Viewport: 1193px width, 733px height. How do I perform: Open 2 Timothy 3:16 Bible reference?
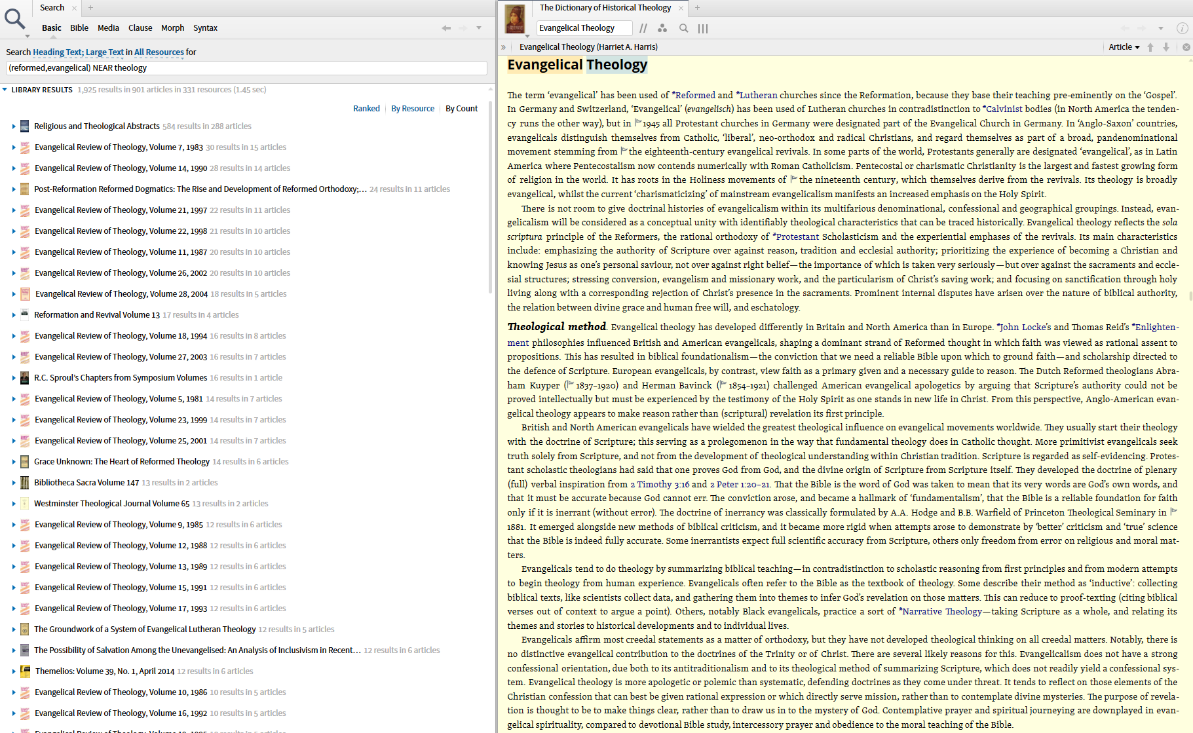pos(660,484)
